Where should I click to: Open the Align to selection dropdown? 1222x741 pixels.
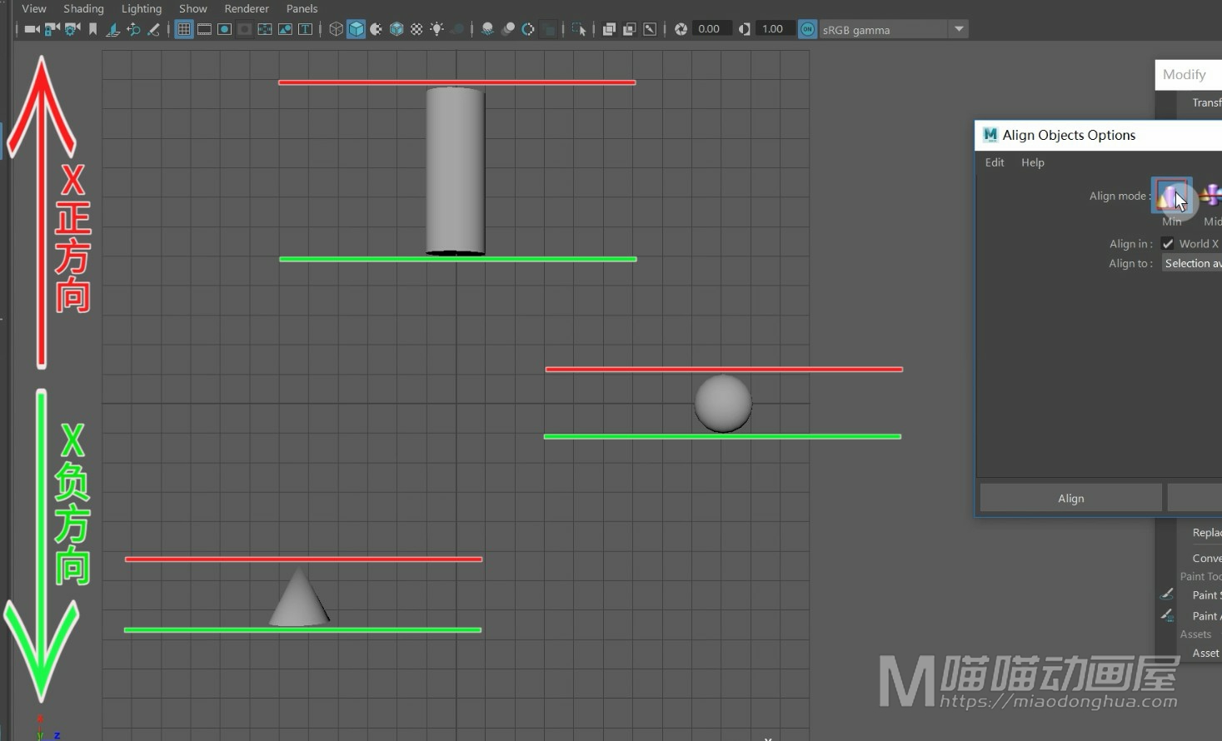(x=1192, y=263)
